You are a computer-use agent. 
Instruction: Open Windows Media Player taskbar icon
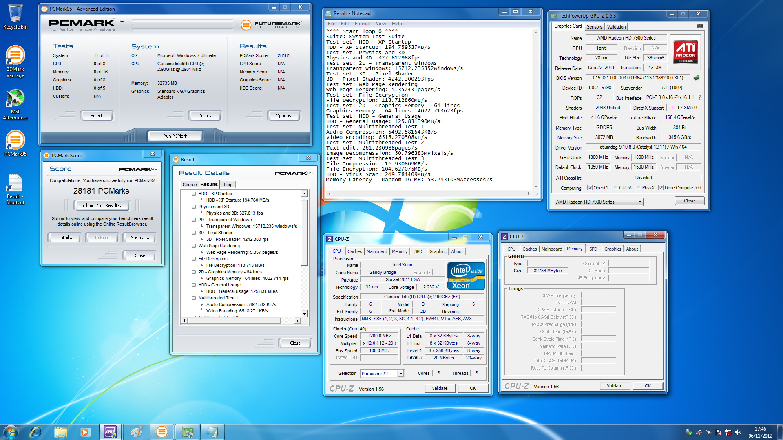[85, 432]
